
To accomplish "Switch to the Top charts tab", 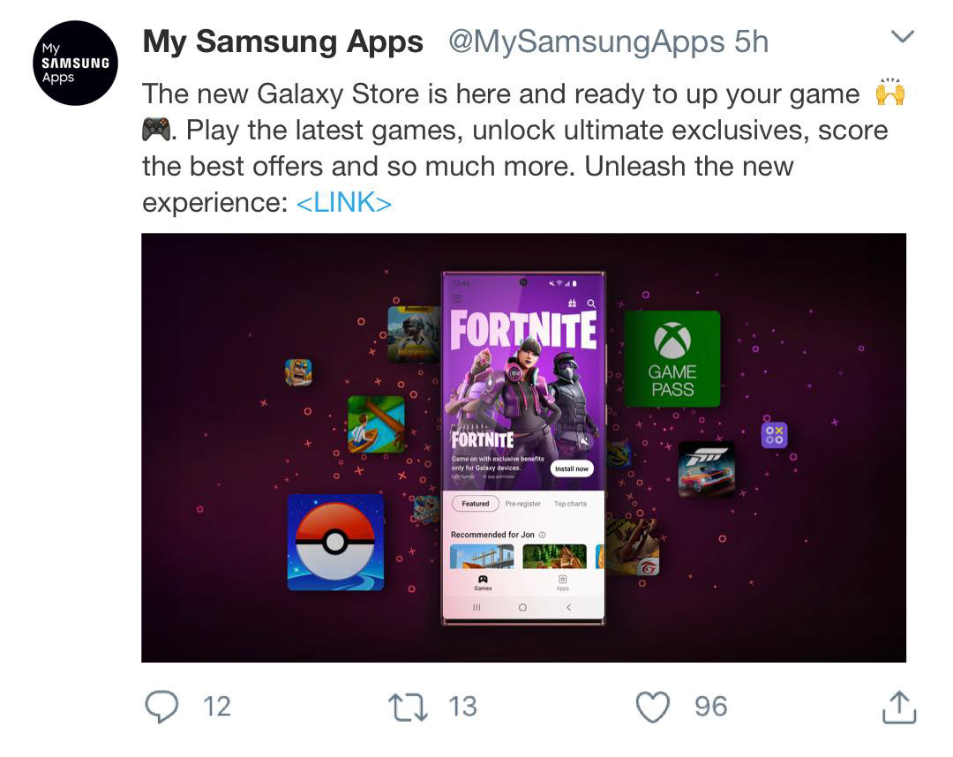I will click(x=570, y=504).
